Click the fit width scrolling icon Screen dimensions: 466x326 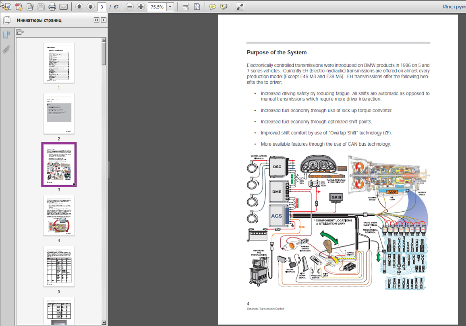185,7
